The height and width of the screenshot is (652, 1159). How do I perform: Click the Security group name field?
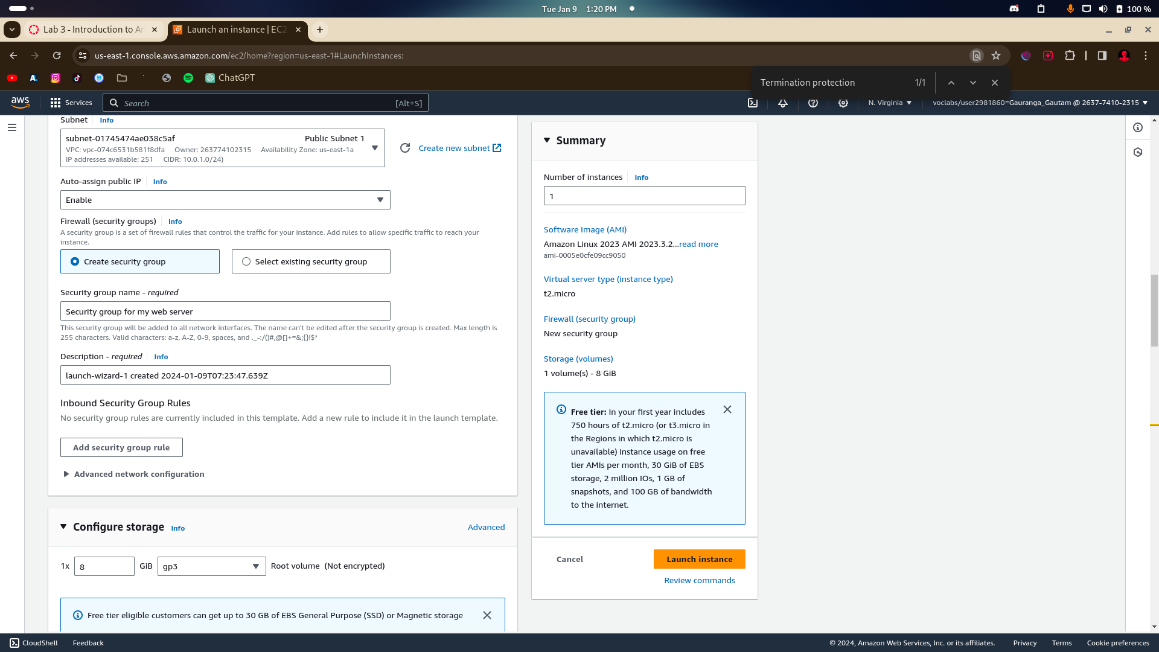[225, 312]
